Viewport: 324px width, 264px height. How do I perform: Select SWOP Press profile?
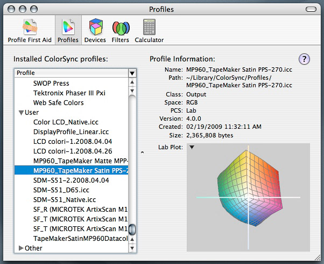tap(51, 84)
